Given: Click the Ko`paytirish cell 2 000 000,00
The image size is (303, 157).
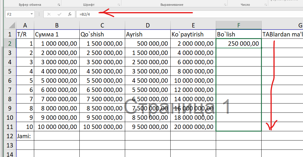Looking at the screenshot, I should coord(193,43).
